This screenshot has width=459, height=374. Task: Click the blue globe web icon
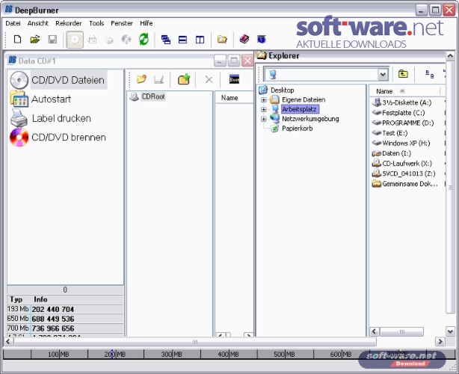(262, 39)
